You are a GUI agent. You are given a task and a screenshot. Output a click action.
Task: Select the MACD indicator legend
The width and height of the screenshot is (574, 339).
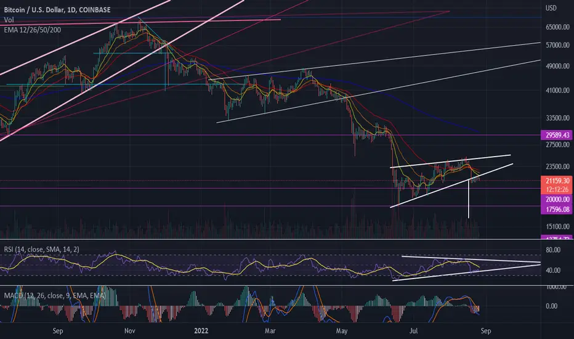pos(55,295)
